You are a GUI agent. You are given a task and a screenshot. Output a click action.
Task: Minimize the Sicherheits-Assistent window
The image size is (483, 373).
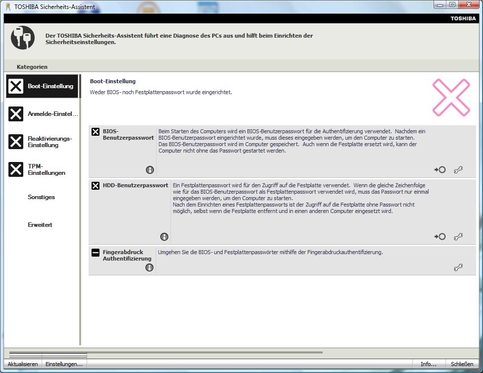coord(440,5)
